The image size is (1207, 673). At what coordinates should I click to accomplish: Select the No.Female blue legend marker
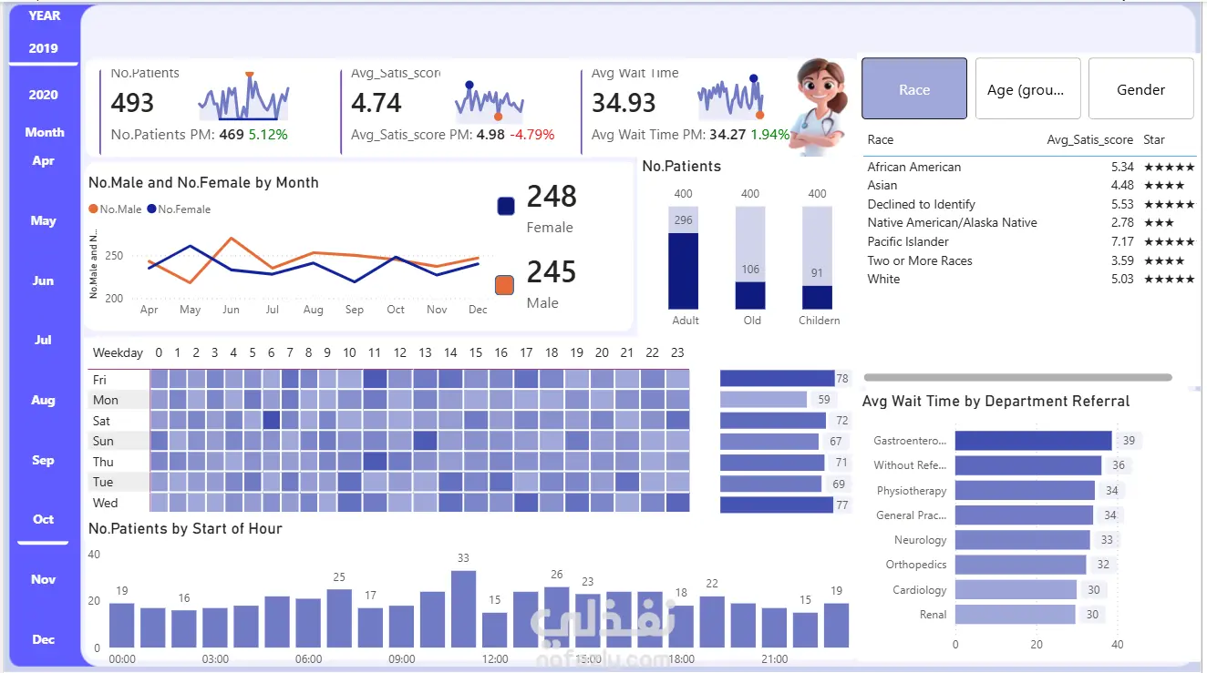(x=151, y=209)
